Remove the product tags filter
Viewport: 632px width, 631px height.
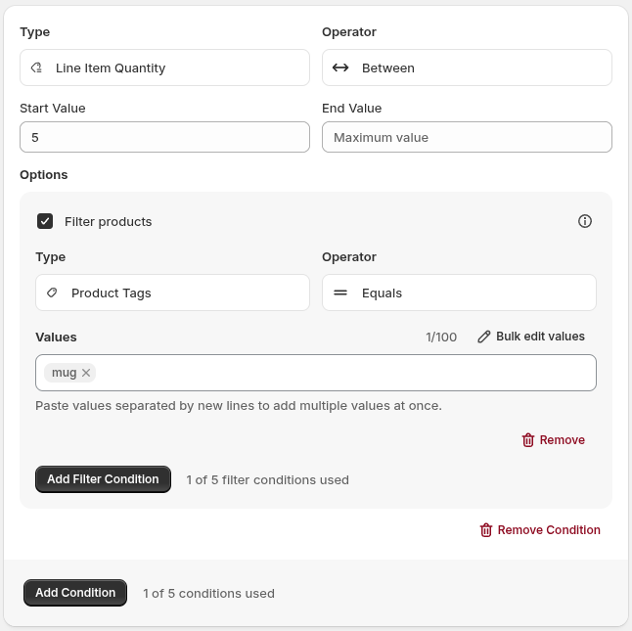click(x=553, y=440)
